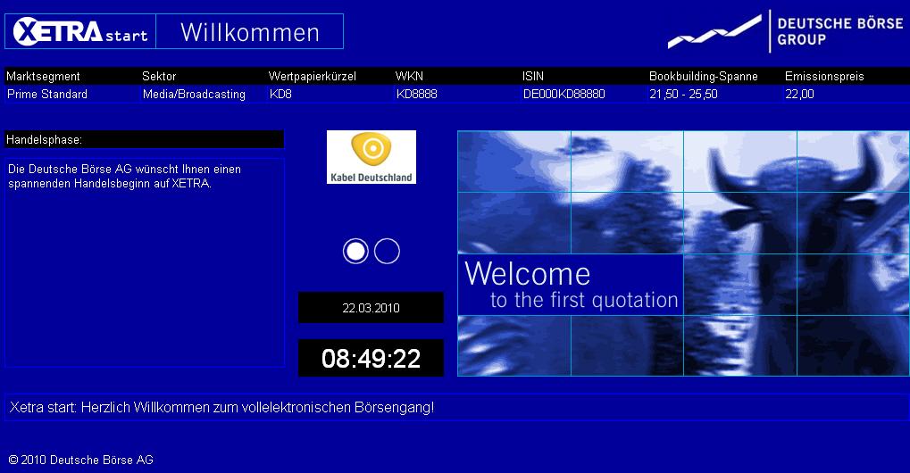The width and height of the screenshot is (910, 473).
Task: Click the Welcome to the first quotation banner
Action: [572, 286]
